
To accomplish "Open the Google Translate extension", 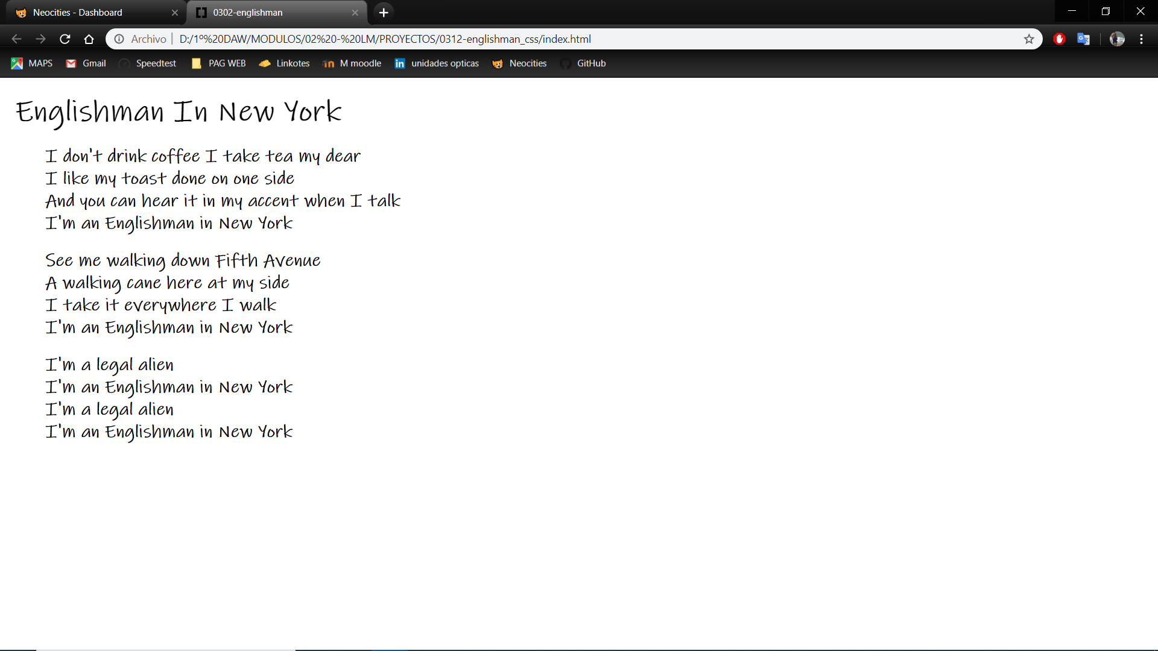I will pyautogui.click(x=1084, y=39).
